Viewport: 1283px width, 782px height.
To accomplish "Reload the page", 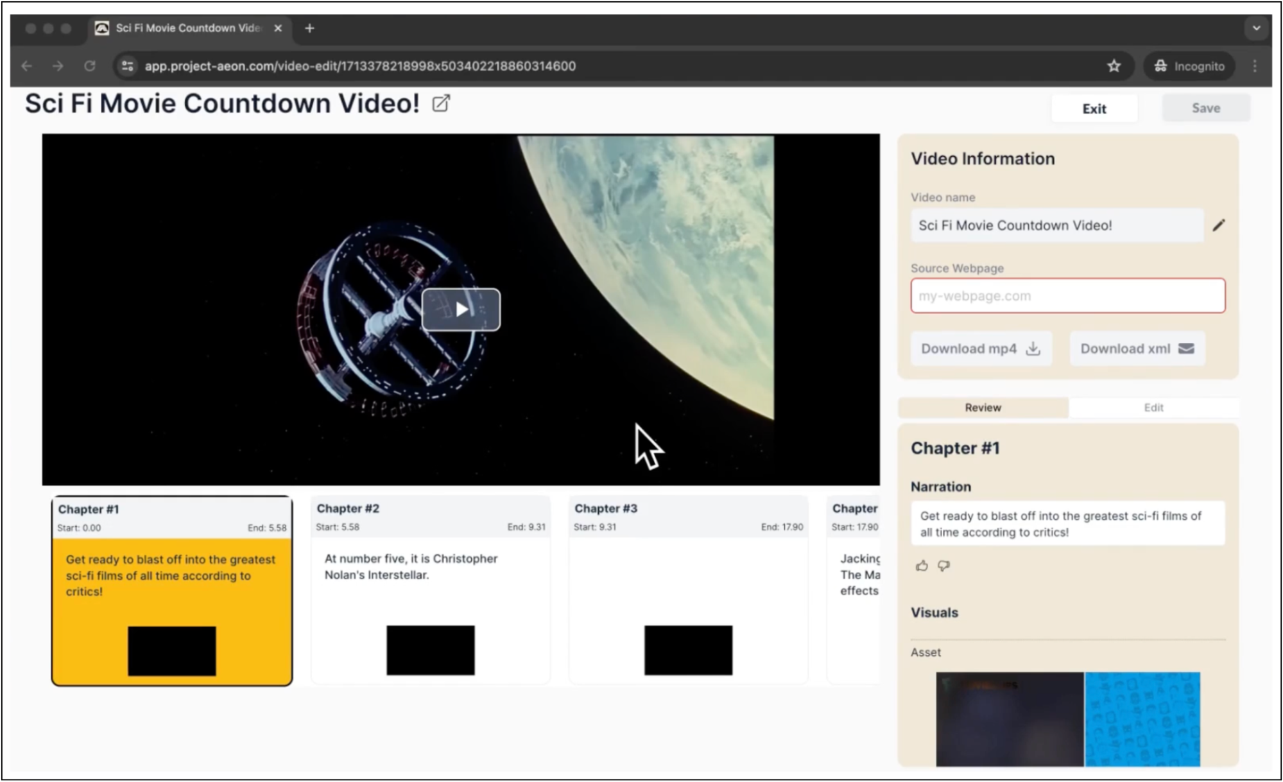I will click(90, 66).
